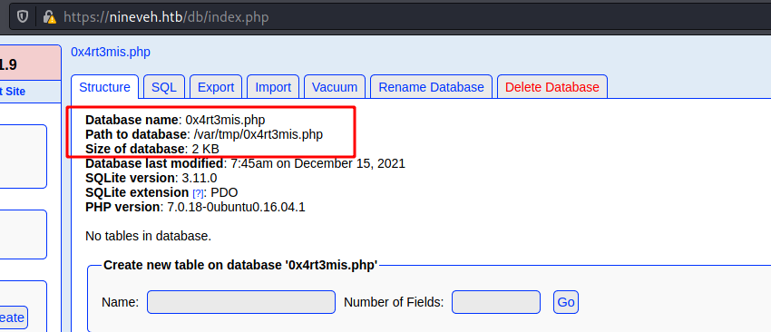Viewport: 771px width, 332px height.
Task: Switch to the Structure tab
Action: (x=104, y=87)
